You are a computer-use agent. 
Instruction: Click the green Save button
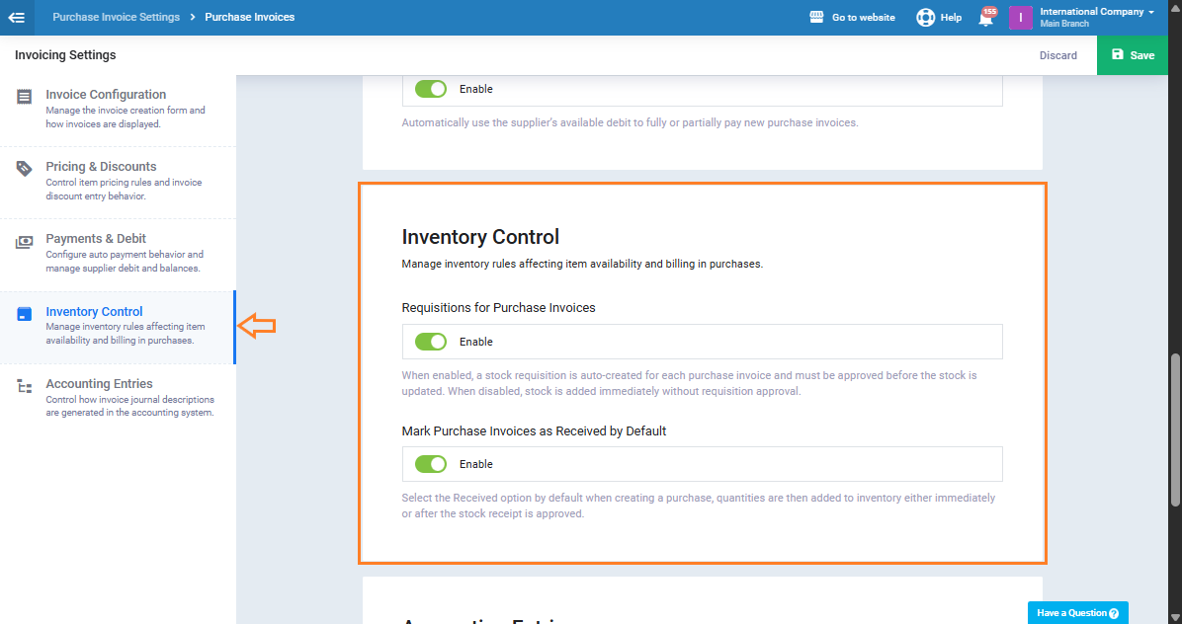coord(1132,55)
